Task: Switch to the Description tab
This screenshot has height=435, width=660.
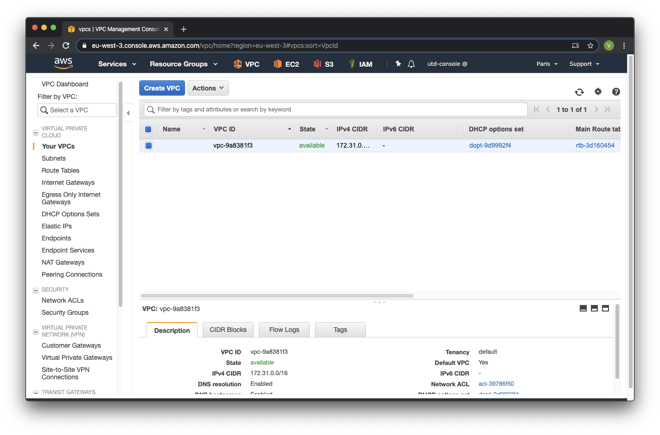Action: pyautogui.click(x=172, y=330)
